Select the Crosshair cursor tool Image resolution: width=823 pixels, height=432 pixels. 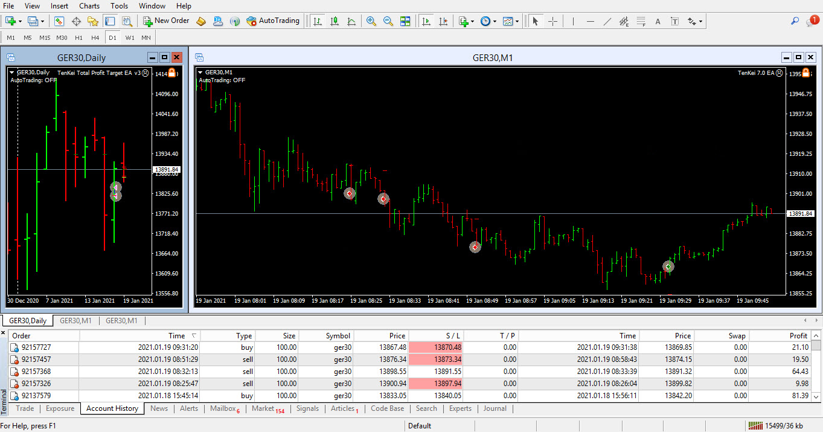pyautogui.click(x=552, y=21)
